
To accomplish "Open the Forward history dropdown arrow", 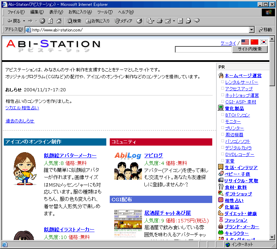I will point(36,21).
